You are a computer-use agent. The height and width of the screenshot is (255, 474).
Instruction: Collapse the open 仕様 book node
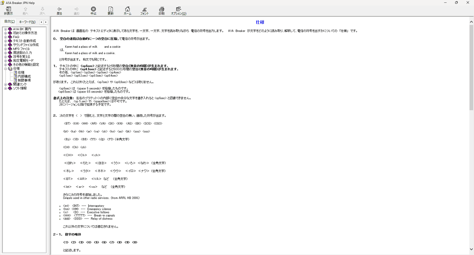(x=6, y=68)
